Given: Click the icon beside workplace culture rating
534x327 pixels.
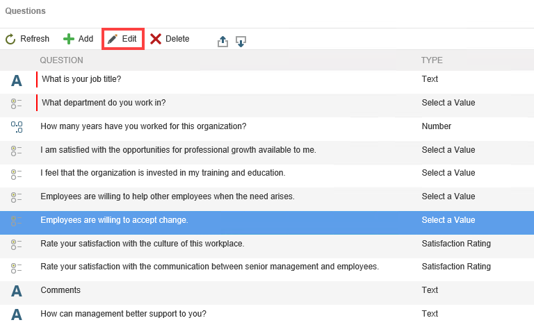Looking at the screenshot, I should point(17,244).
